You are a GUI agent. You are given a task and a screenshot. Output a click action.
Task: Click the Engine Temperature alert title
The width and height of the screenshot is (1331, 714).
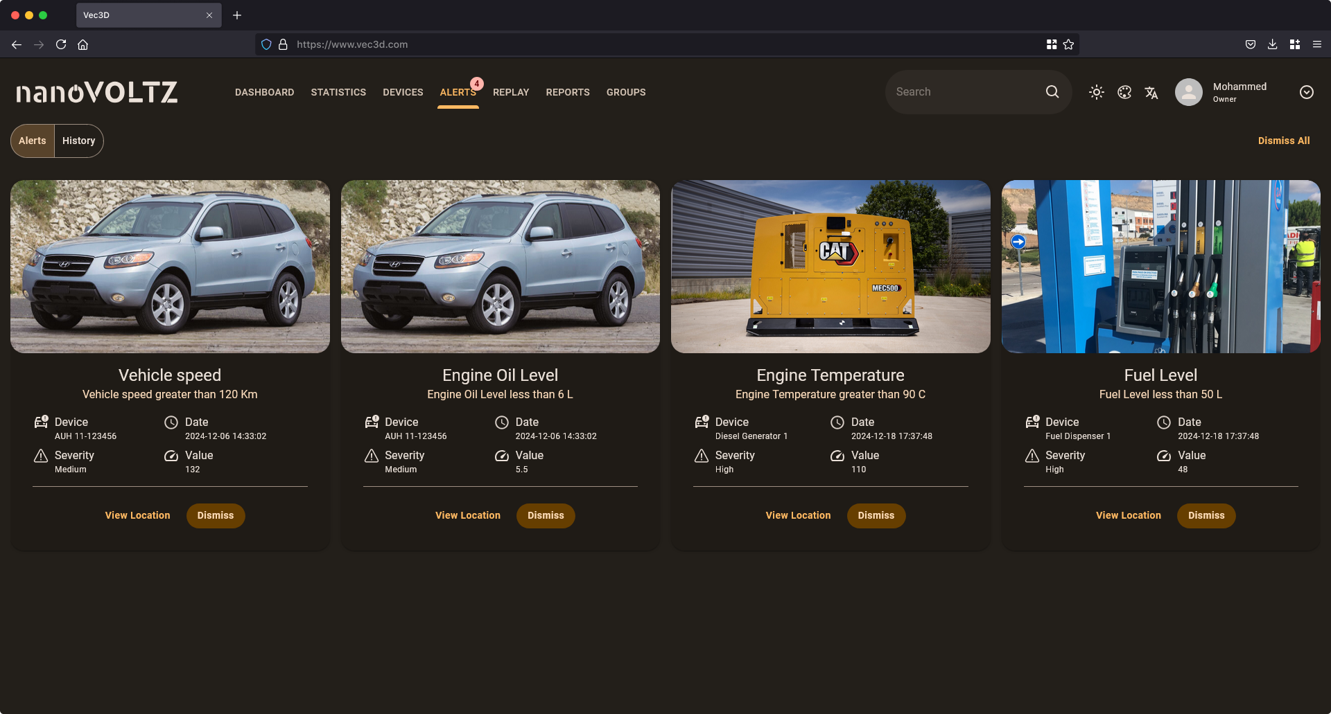pos(830,375)
